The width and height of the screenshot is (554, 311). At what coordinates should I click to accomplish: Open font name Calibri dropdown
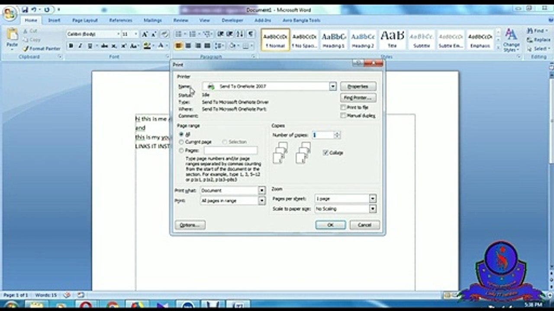(x=118, y=34)
